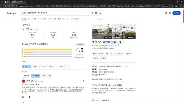Get directions with the ルート button
Image resolution: width=184 pixels, height=103 pixels.
tap(109, 54)
